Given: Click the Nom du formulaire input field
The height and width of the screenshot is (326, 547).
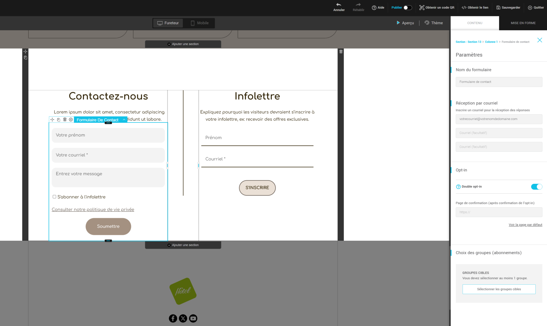Looking at the screenshot, I should [499, 82].
